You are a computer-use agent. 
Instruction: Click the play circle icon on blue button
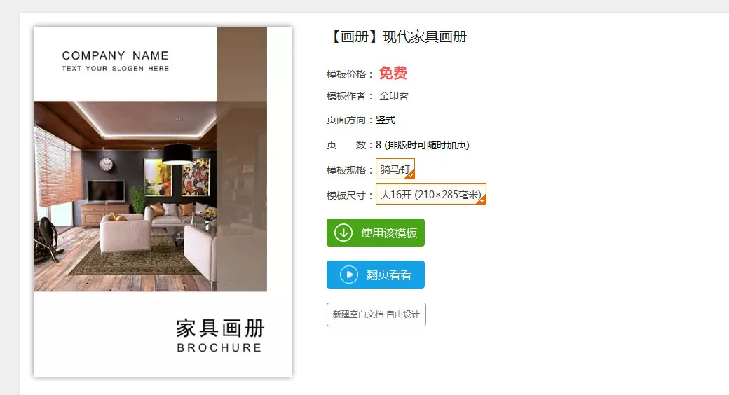coord(348,275)
